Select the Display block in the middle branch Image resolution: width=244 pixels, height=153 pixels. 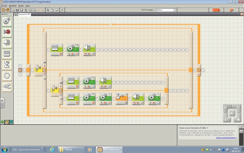point(73,83)
